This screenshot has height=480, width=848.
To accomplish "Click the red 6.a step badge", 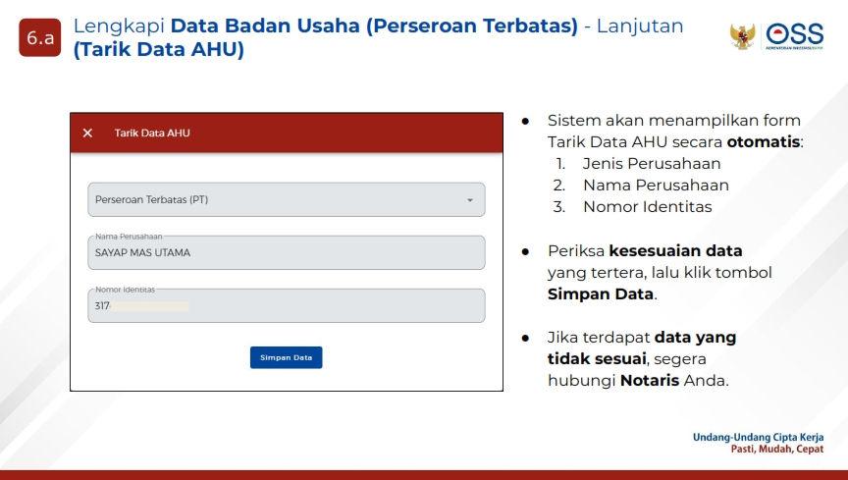I will [40, 37].
